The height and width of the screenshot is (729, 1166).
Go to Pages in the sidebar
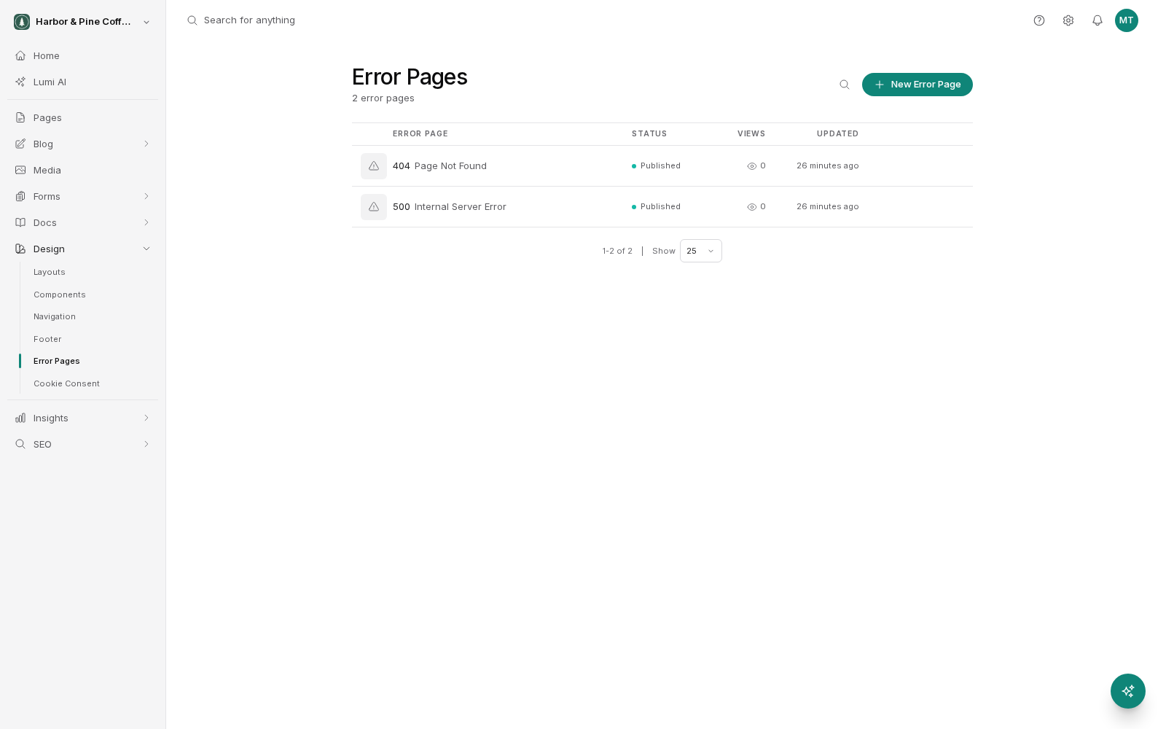pos(82,117)
